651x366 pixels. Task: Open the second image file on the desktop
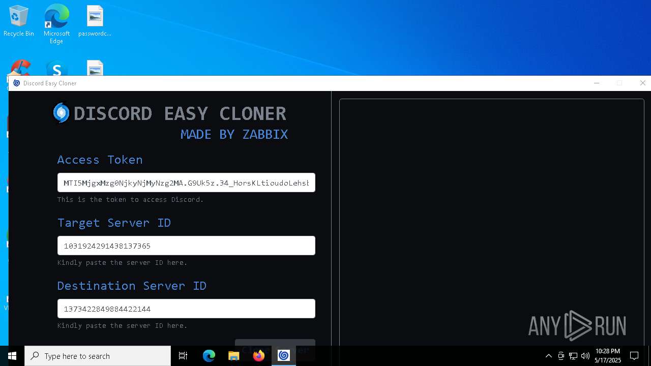pos(95,69)
